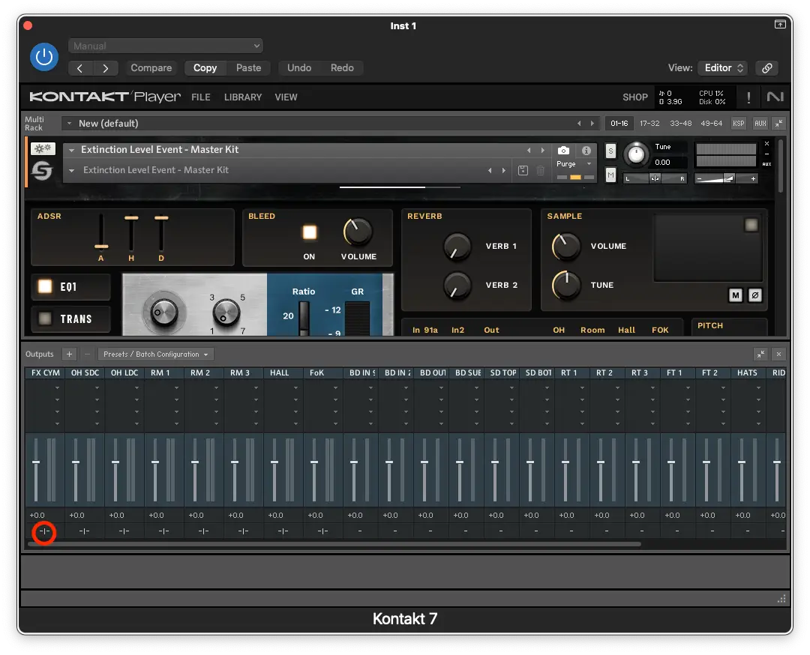Open the View Editor dropdown
The image size is (810, 655).
724,68
